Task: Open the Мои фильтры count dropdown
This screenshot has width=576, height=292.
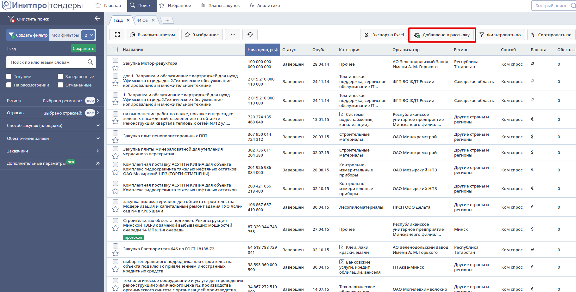Action: coord(88,35)
